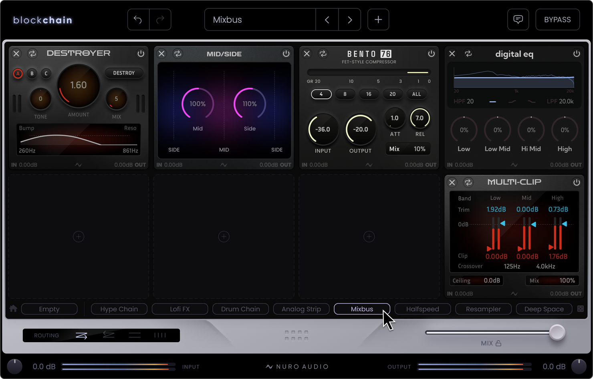Swap the digital eq module using cycle icon
593x379 pixels.
click(468, 53)
